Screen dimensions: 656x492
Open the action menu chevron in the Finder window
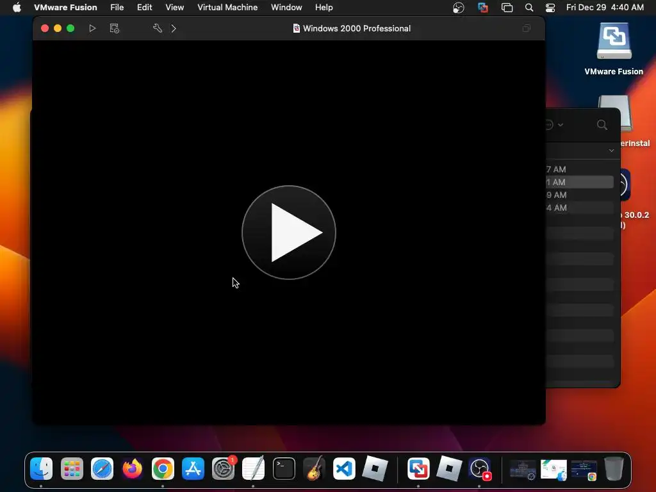(560, 125)
